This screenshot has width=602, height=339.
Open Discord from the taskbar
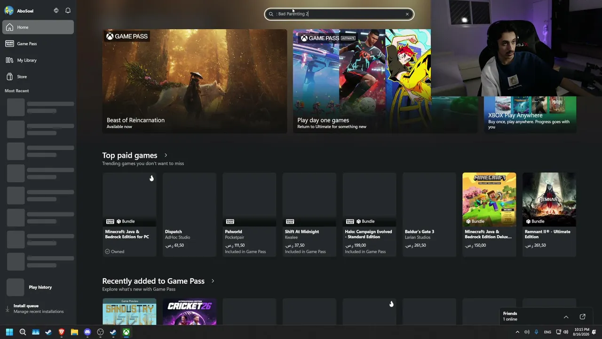tap(87, 332)
